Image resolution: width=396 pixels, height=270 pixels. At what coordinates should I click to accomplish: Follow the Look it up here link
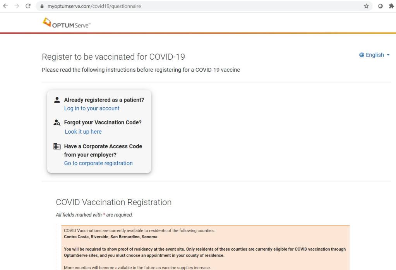tap(83, 132)
